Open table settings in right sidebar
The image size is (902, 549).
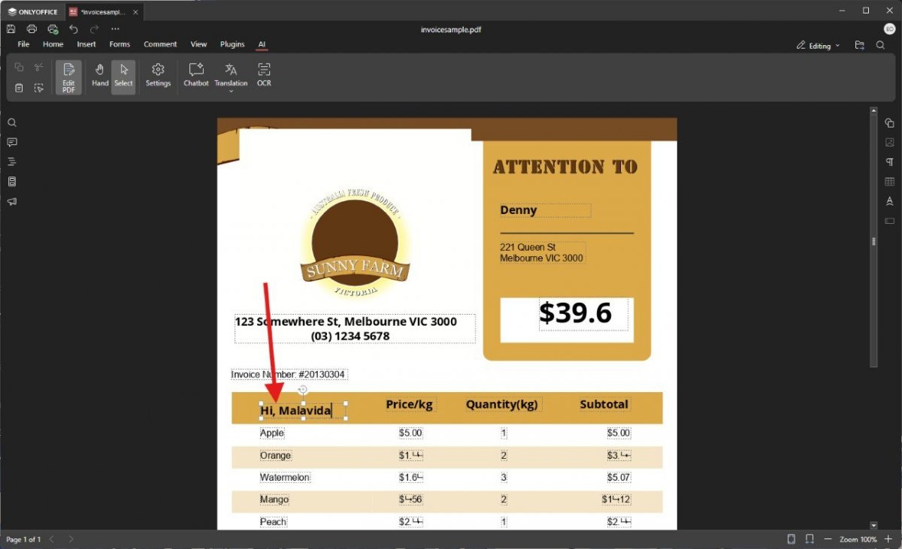point(889,181)
